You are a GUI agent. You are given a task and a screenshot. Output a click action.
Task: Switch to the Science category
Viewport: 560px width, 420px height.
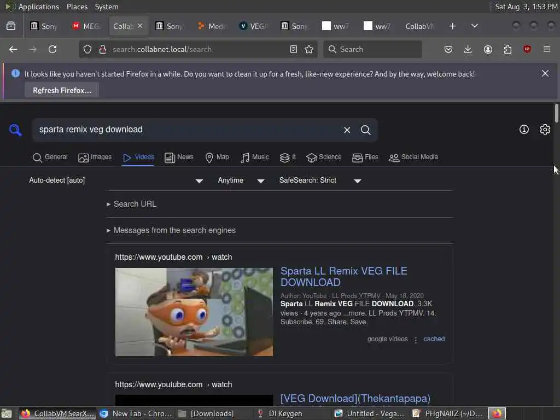pos(324,157)
